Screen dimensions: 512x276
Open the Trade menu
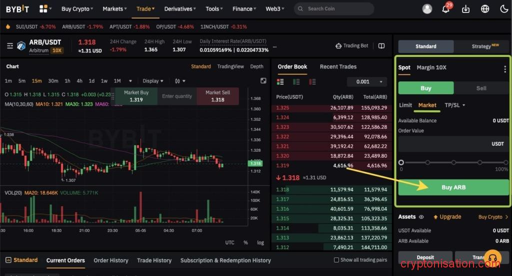pyautogui.click(x=145, y=9)
